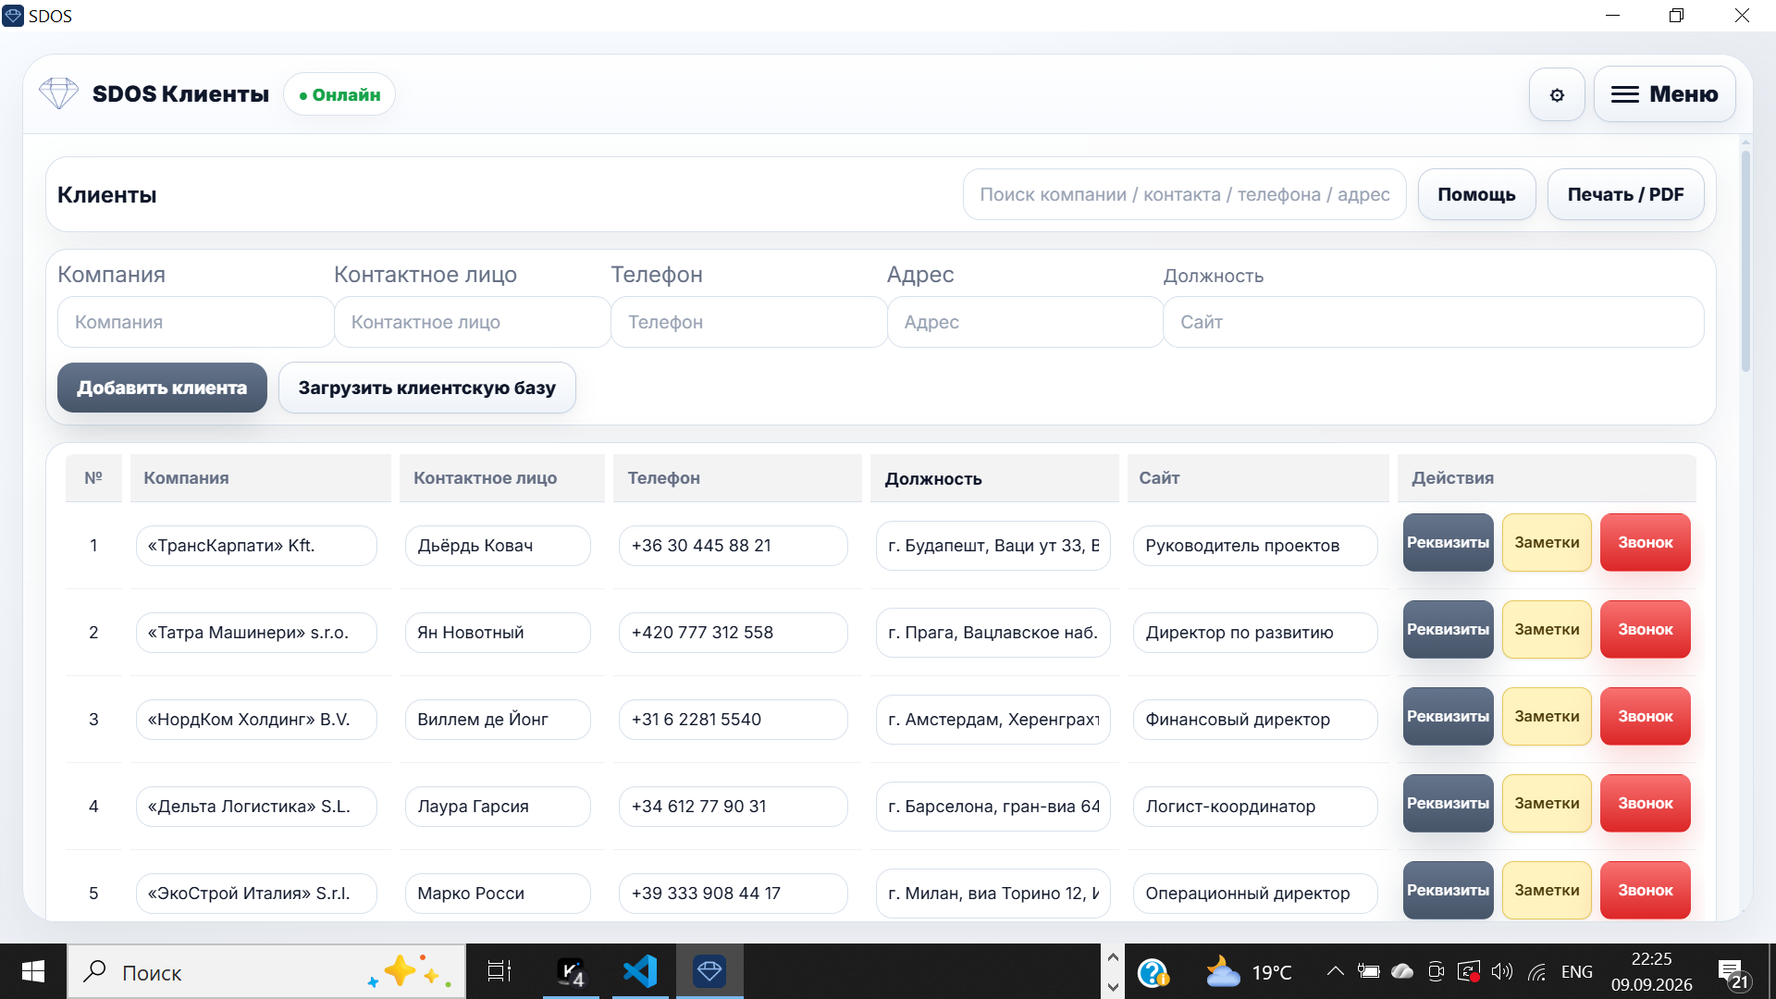Open settings via the gear icon
Image resolution: width=1776 pixels, height=999 pixels.
[1557, 94]
